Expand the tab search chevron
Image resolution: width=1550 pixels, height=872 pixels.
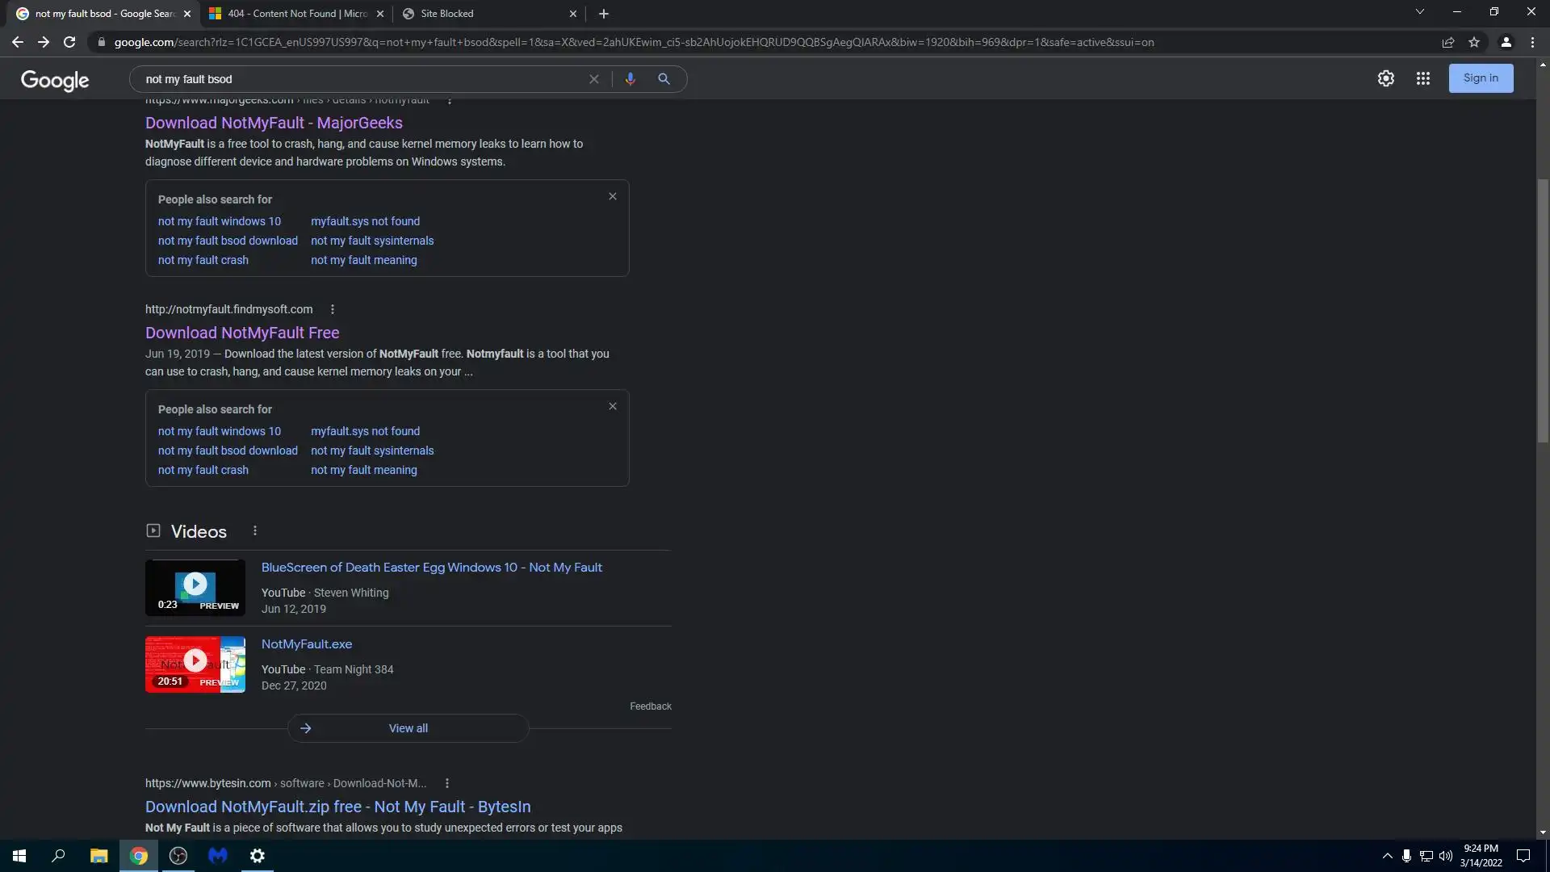pyautogui.click(x=1420, y=12)
